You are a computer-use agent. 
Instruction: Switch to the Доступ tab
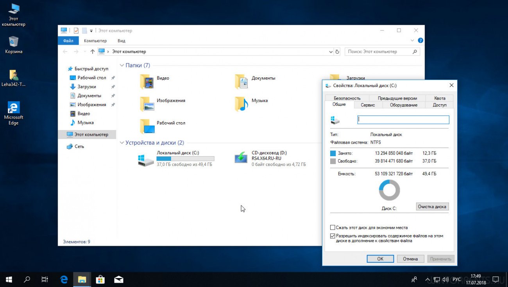coord(440,105)
